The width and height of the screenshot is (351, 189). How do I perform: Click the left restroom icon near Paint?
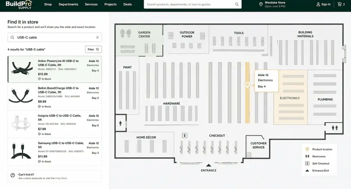[121, 123]
